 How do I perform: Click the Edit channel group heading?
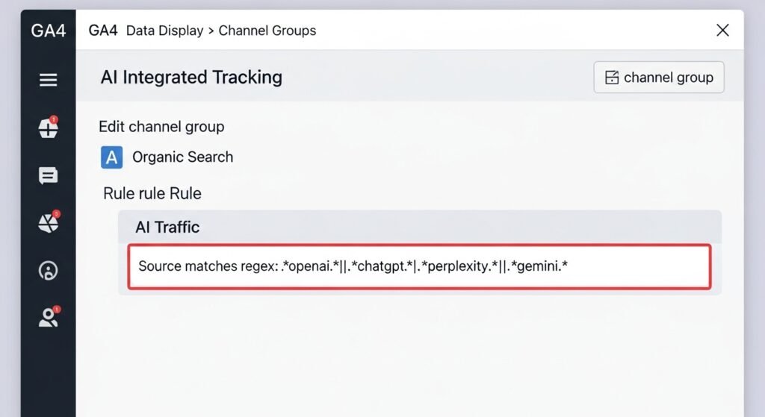tap(161, 127)
